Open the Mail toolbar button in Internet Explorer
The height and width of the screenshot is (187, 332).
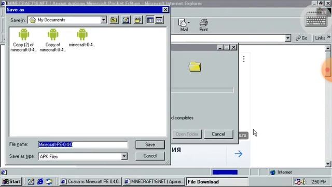click(184, 25)
